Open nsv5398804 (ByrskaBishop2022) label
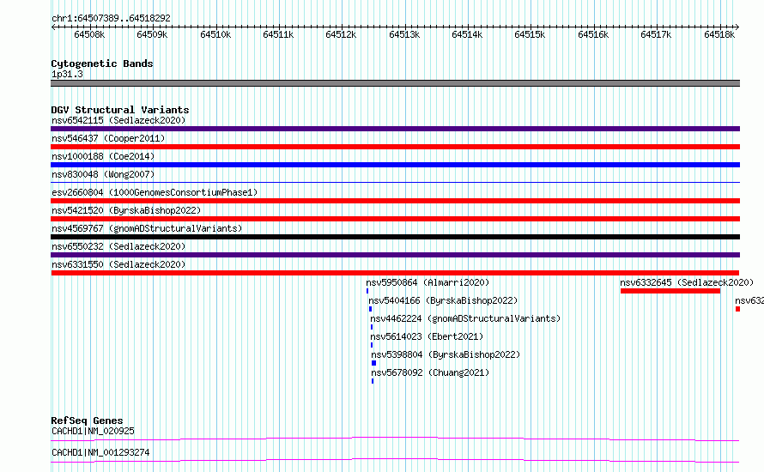The height and width of the screenshot is (472, 764). pyautogui.click(x=446, y=354)
